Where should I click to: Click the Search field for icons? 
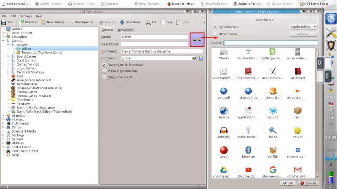click(271, 43)
